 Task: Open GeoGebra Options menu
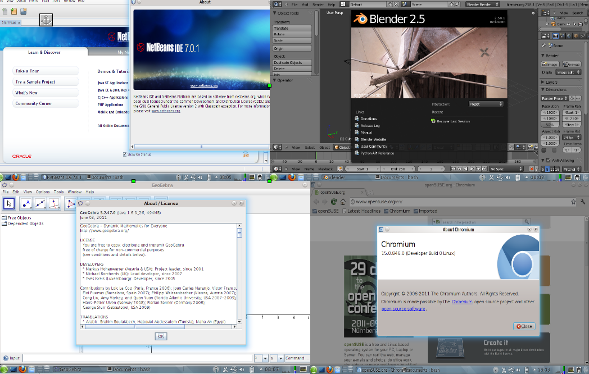(x=43, y=192)
